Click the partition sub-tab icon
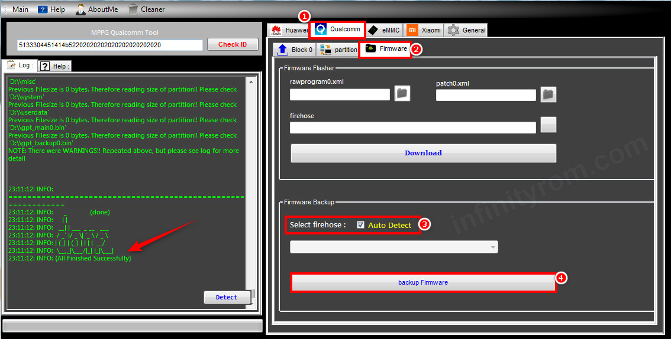Screen dimensions: 671x339 tap(325, 50)
